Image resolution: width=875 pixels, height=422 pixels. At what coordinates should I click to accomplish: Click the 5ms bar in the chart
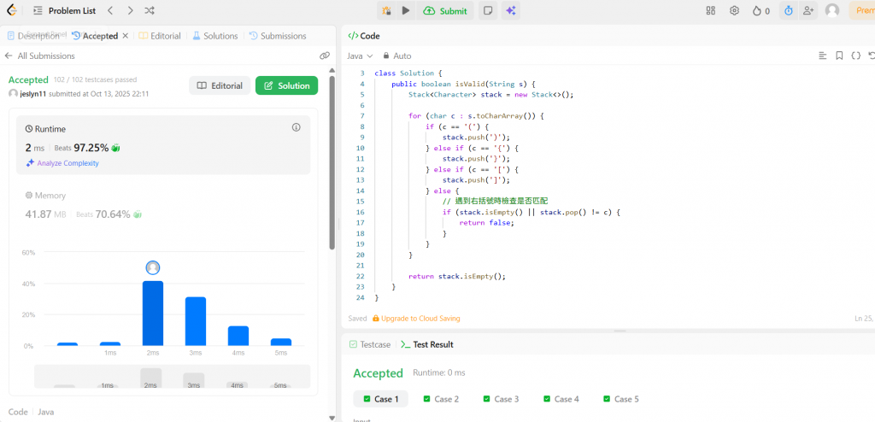[280, 343]
